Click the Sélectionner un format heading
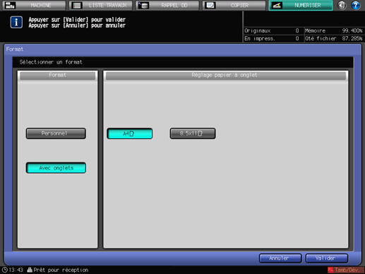Viewport: 365px width, 274px height. 51,62
